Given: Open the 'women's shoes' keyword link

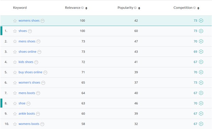Looking at the screenshot, I should click(x=29, y=82).
